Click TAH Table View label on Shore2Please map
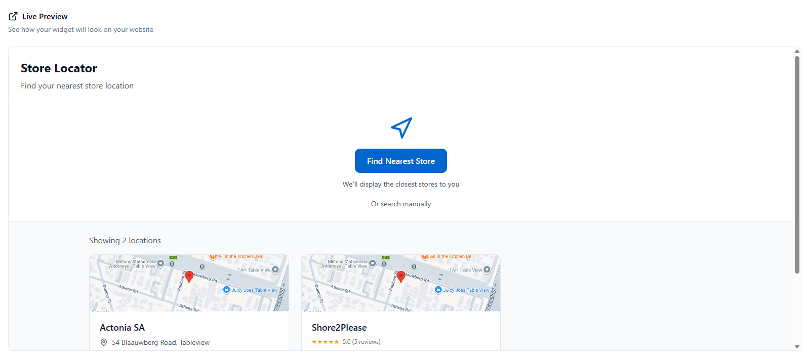This screenshot has width=807, height=358. point(466,270)
